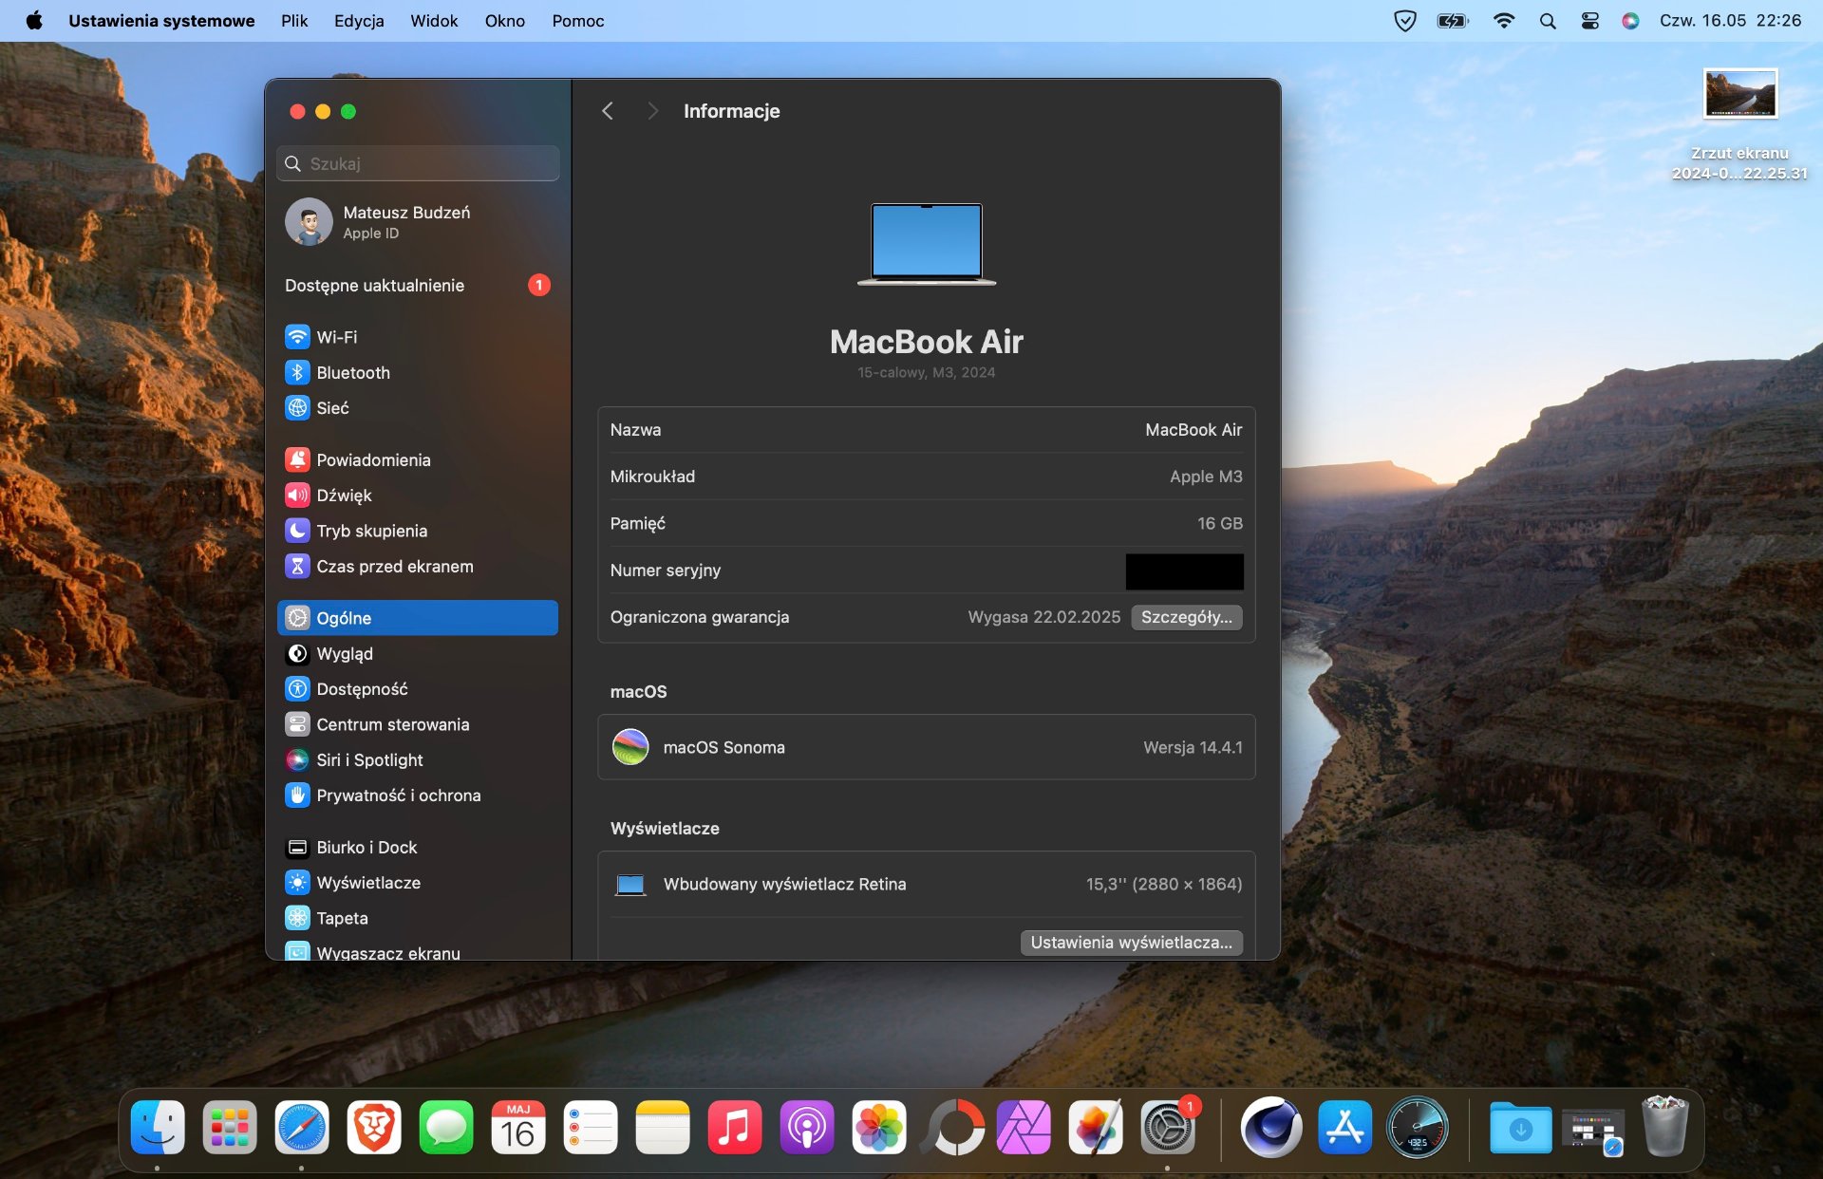Open Siri from the menu bar

point(1630,21)
